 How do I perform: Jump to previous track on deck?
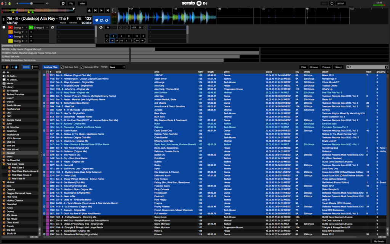tap(95, 10)
